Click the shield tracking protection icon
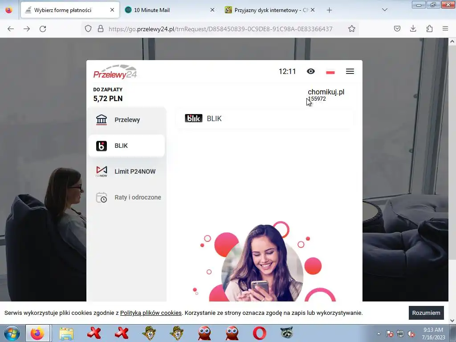This screenshot has width=456, height=342. point(88,28)
